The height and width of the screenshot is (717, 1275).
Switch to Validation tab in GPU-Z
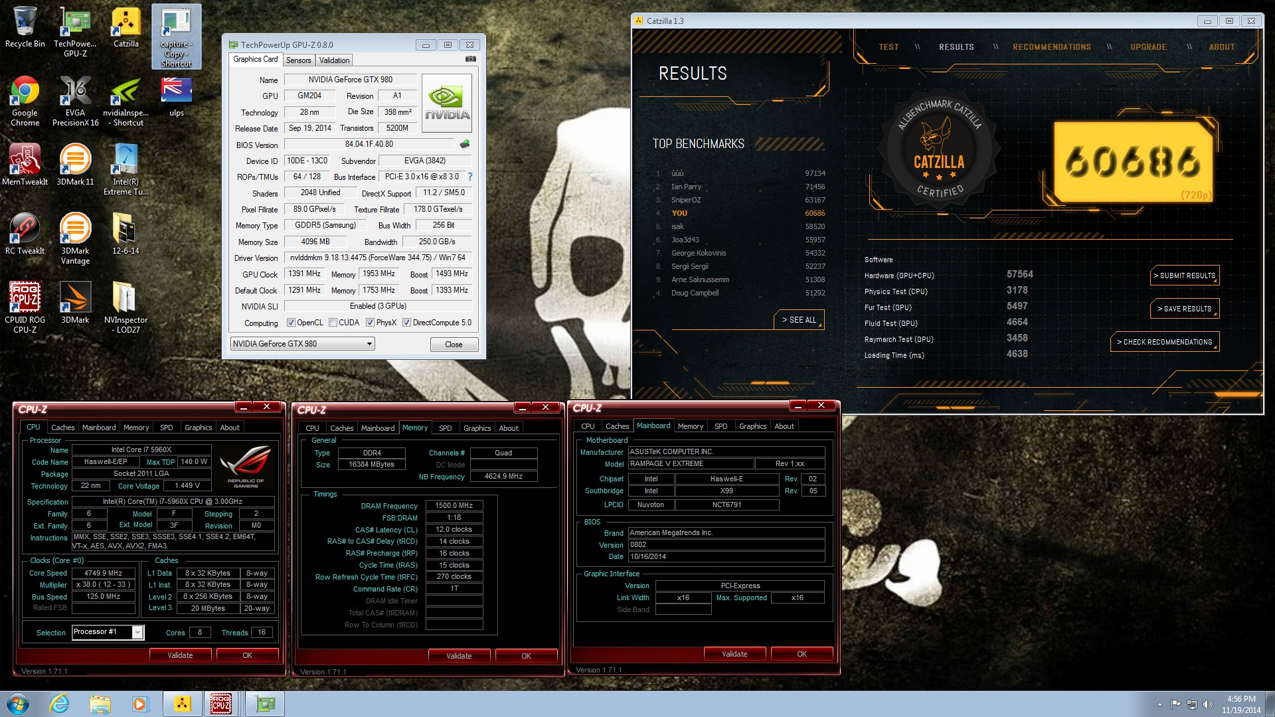click(334, 60)
